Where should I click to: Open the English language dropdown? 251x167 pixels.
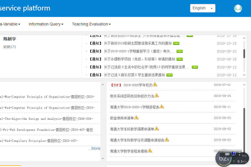click(203, 8)
